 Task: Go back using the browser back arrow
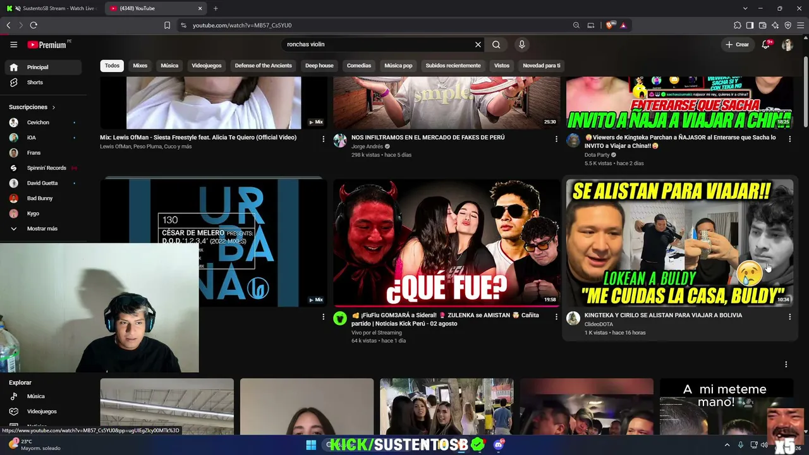(8, 25)
